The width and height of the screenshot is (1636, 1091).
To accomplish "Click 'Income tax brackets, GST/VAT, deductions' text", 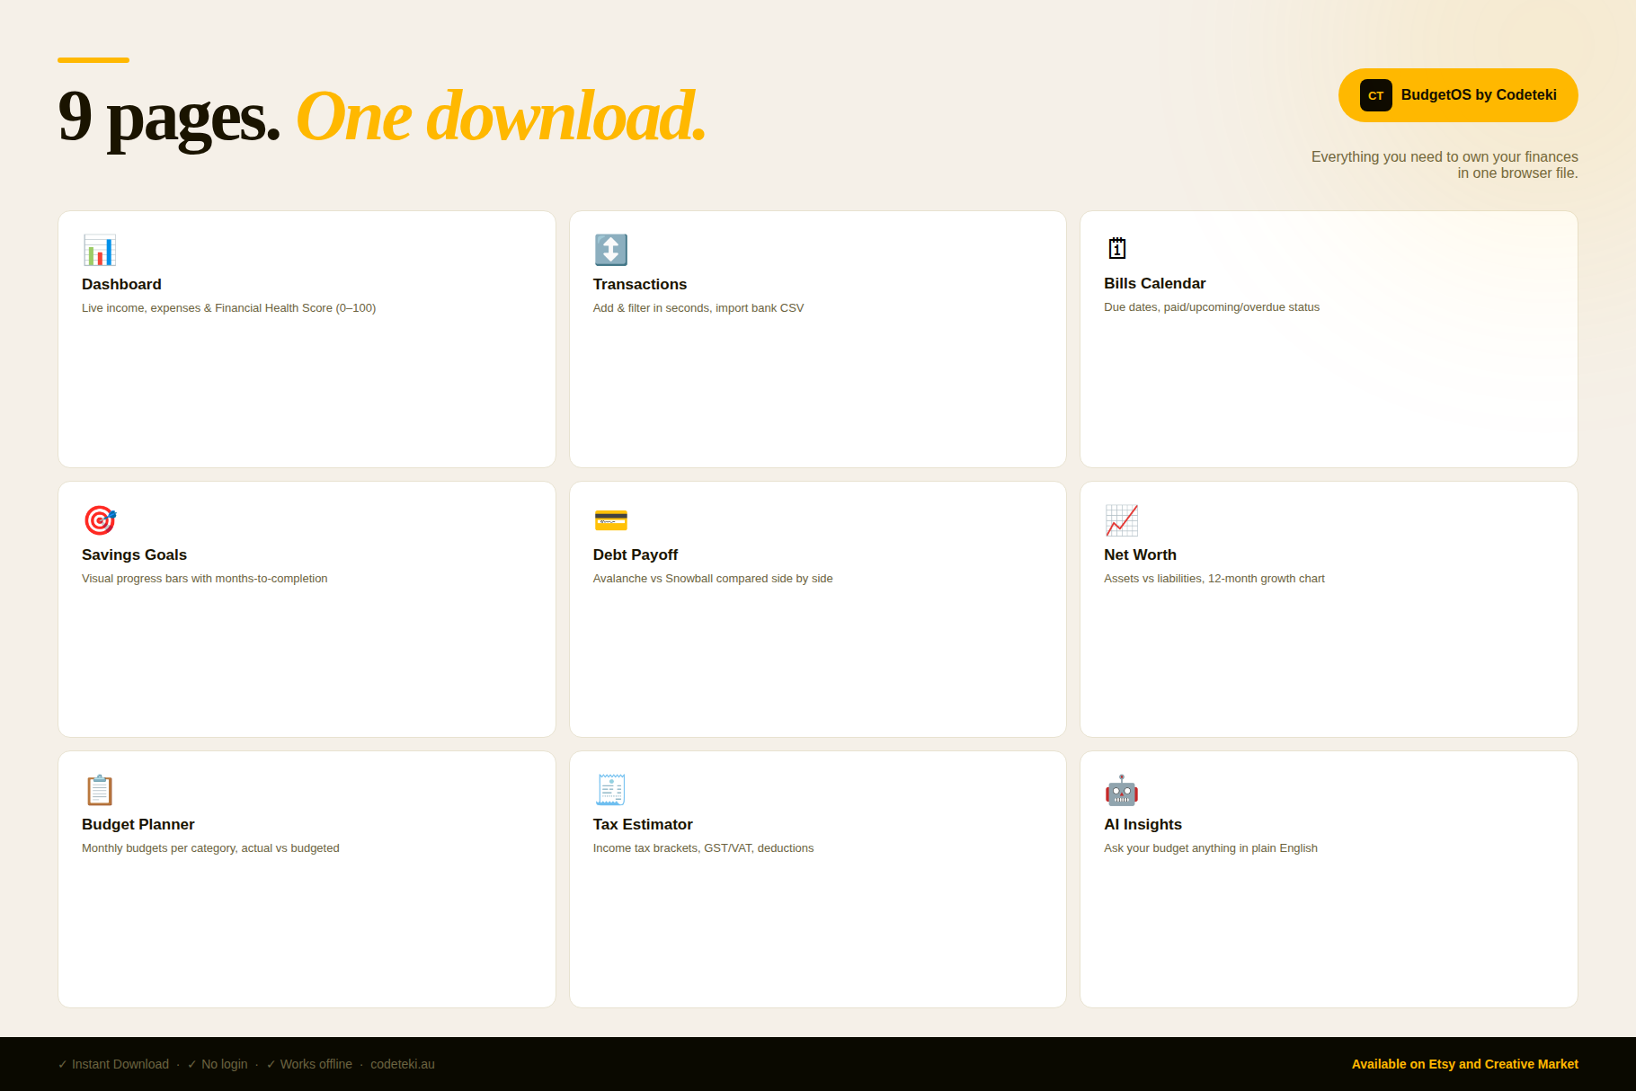I will 703,847.
